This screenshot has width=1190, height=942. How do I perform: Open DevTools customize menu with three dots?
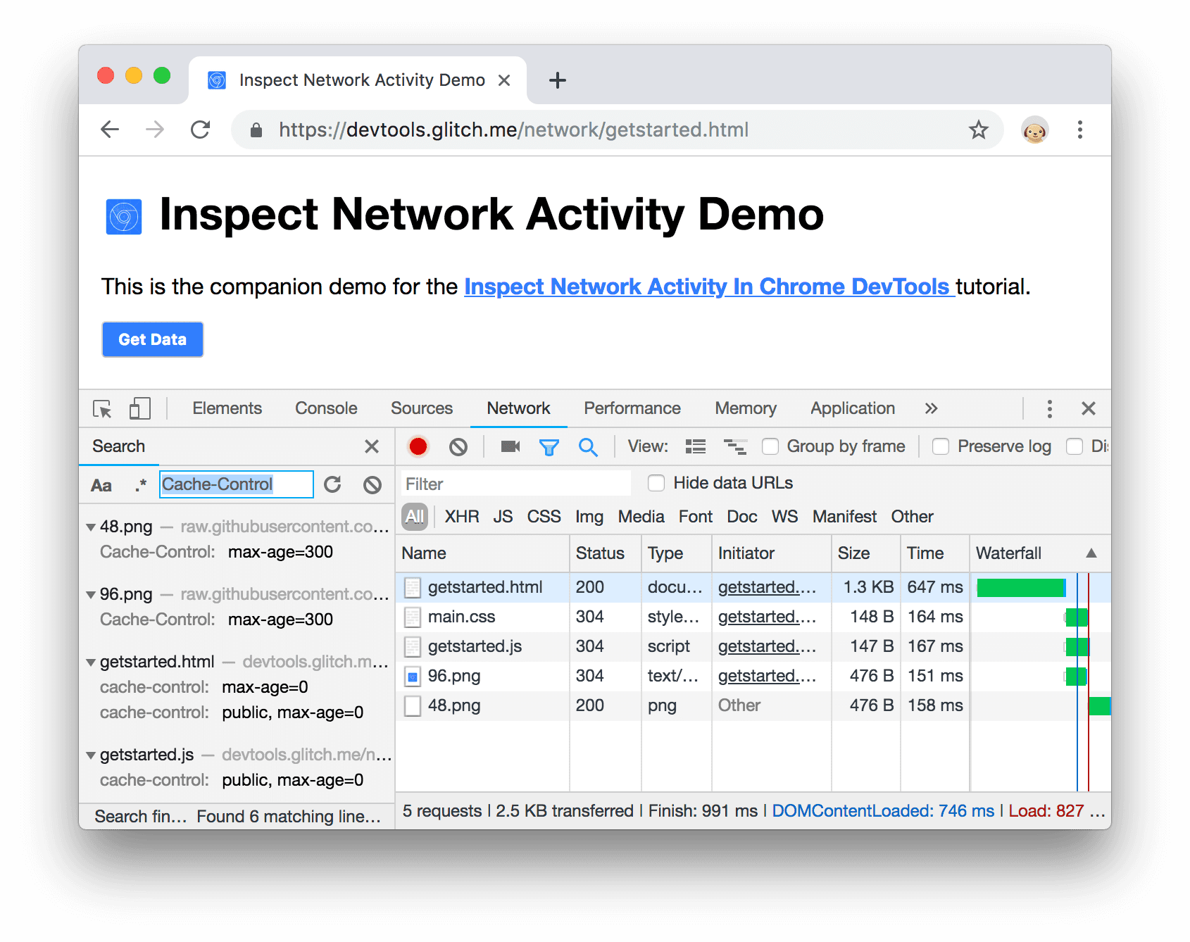click(1049, 408)
